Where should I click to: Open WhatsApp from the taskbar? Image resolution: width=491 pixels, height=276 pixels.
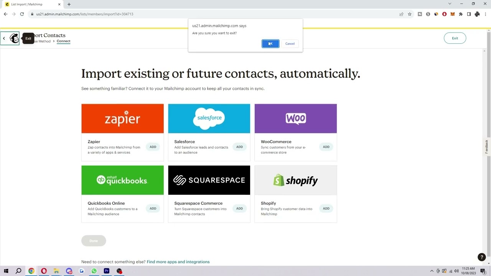click(94, 271)
